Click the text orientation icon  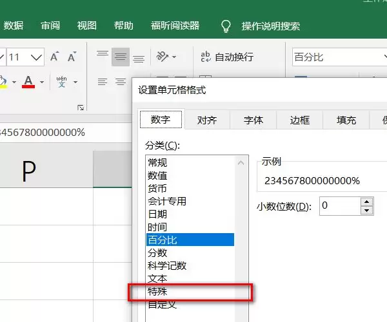[162, 57]
